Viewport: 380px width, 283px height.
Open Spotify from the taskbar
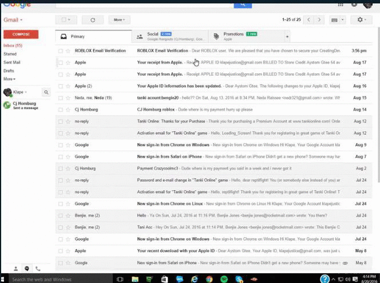point(224,279)
